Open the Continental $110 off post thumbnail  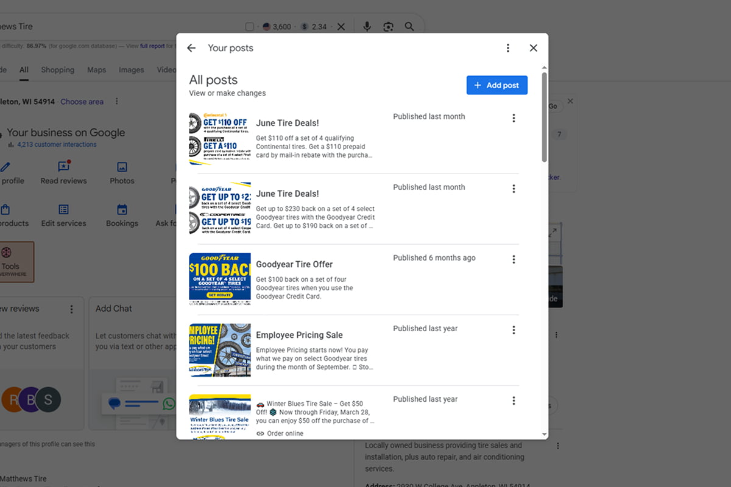pos(220,138)
